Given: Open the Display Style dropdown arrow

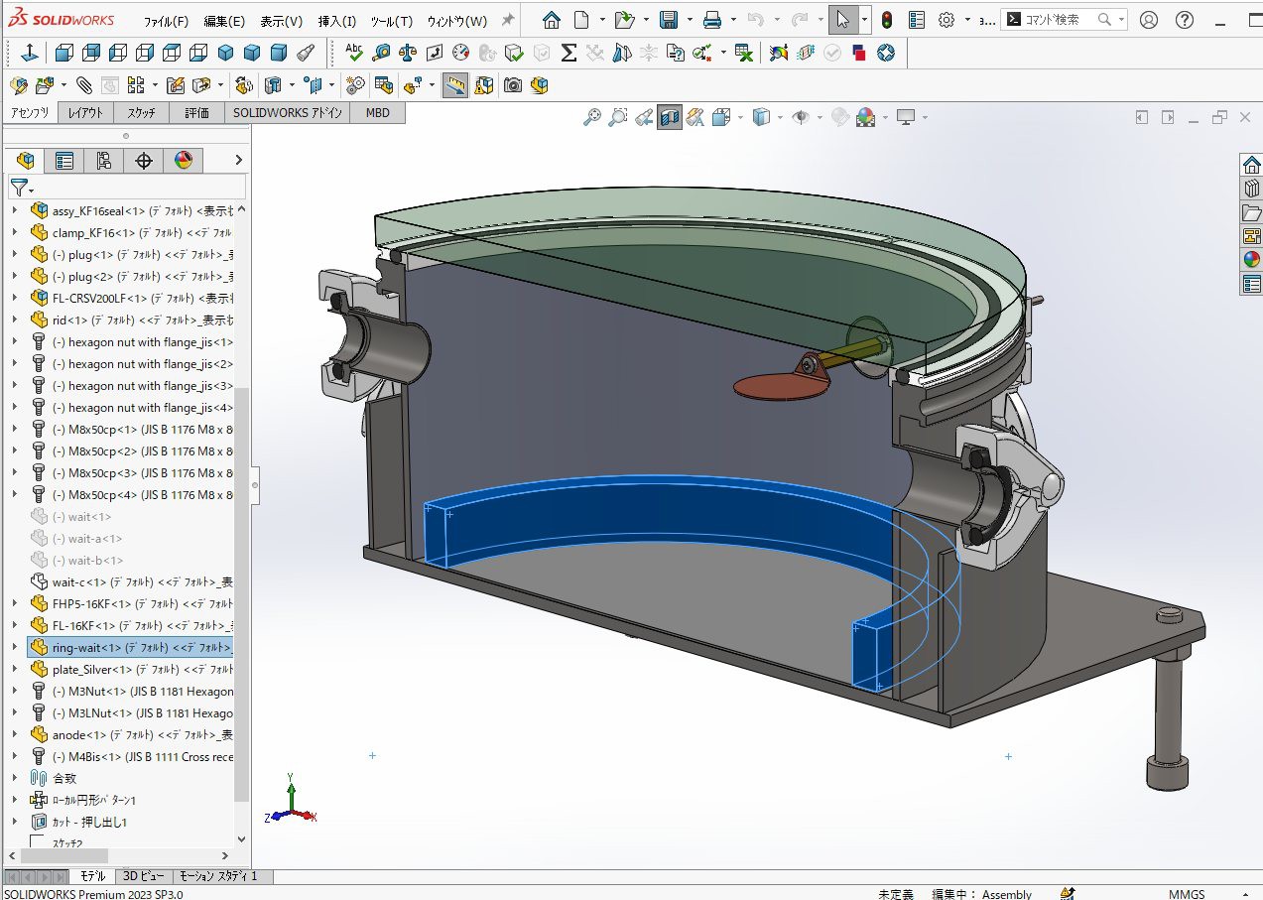Looking at the screenshot, I should [x=781, y=118].
